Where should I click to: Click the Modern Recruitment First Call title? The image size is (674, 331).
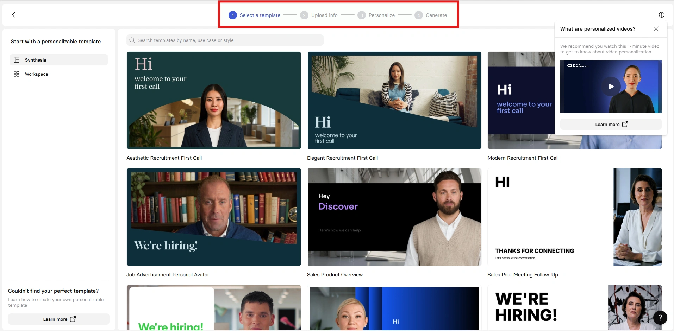tap(523, 158)
